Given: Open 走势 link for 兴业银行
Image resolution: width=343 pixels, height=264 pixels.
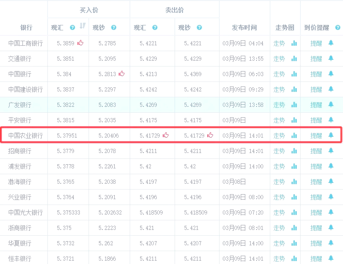Looking at the screenshot, I should click(x=279, y=197).
